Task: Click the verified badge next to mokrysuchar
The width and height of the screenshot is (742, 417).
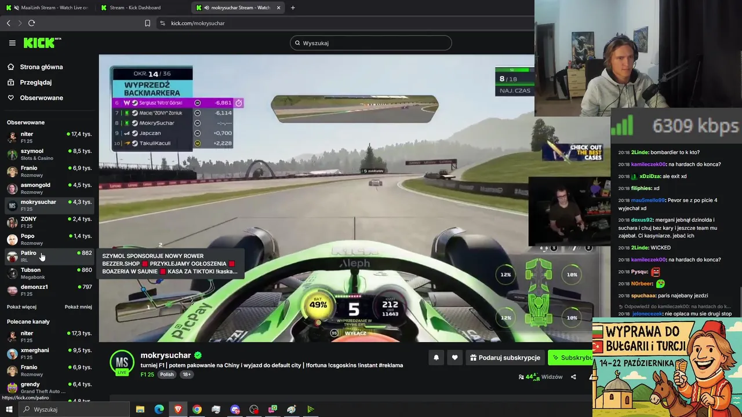Action: pyautogui.click(x=198, y=356)
